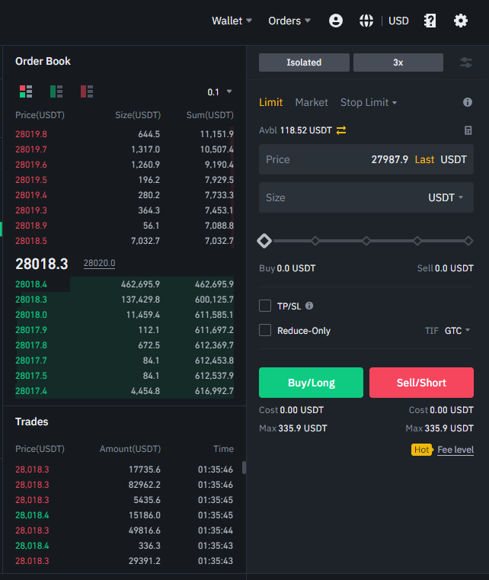
Task: Switch to the Market order tab
Action: (312, 102)
